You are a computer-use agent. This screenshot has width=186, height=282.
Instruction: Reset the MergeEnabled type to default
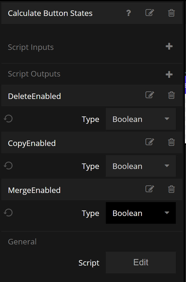click(x=8, y=213)
